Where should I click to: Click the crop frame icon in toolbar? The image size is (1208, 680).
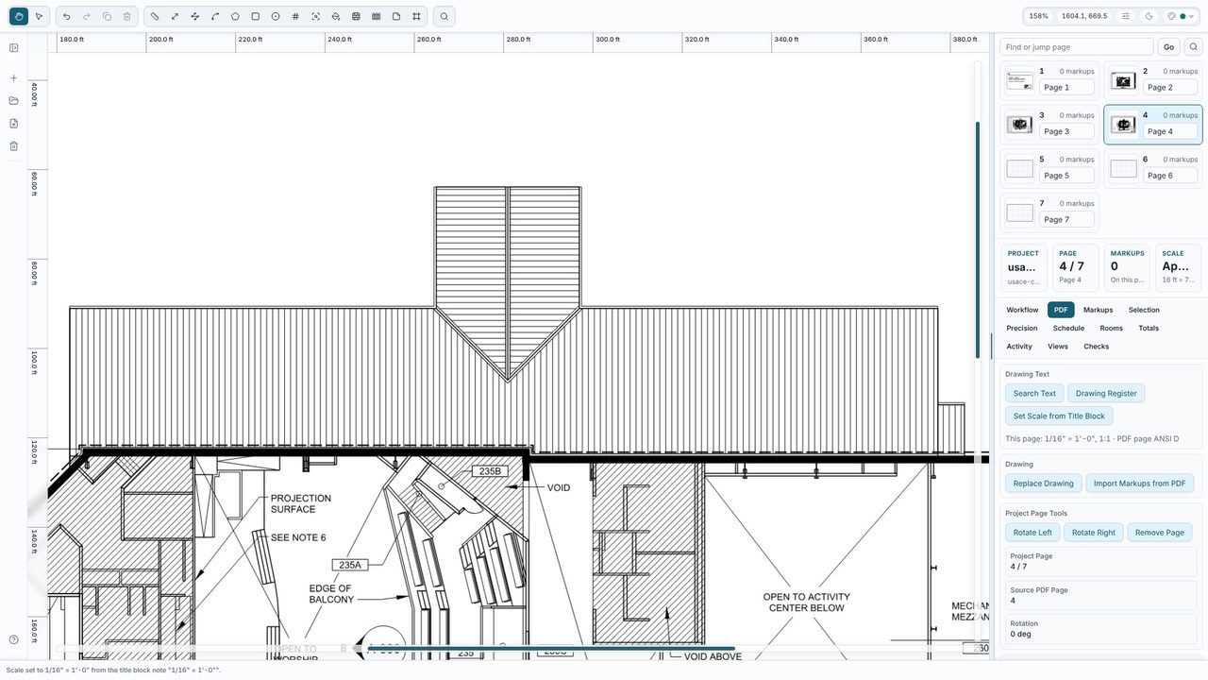416,16
